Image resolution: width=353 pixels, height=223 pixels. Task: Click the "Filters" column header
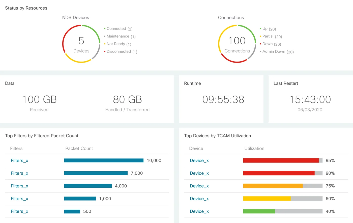[x=16, y=149]
